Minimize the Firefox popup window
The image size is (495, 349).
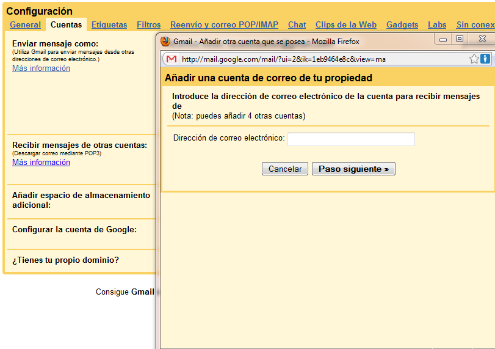click(443, 39)
